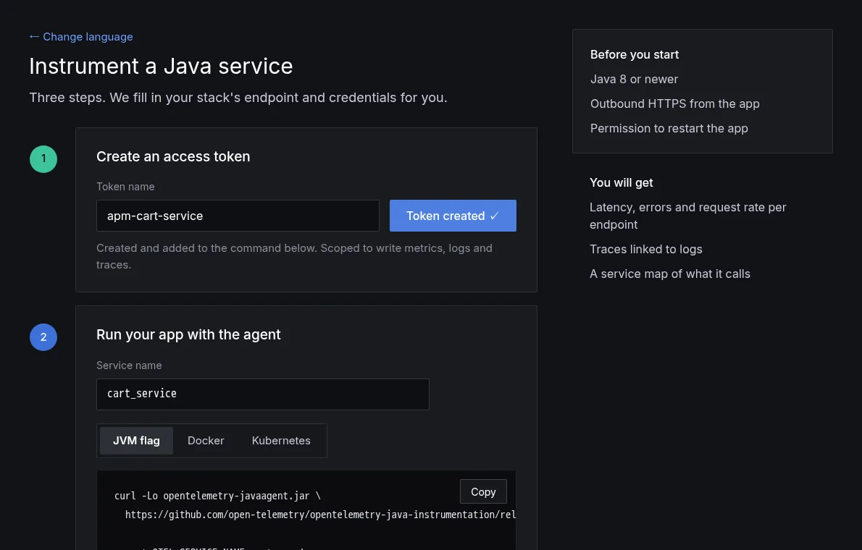Switch to the Docker tab

click(x=206, y=441)
